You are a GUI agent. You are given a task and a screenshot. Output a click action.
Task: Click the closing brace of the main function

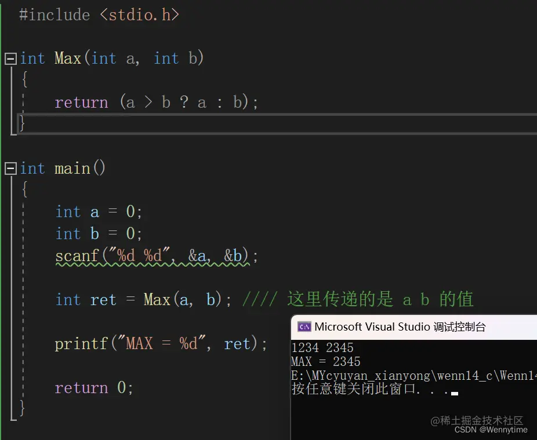pyautogui.click(x=22, y=408)
